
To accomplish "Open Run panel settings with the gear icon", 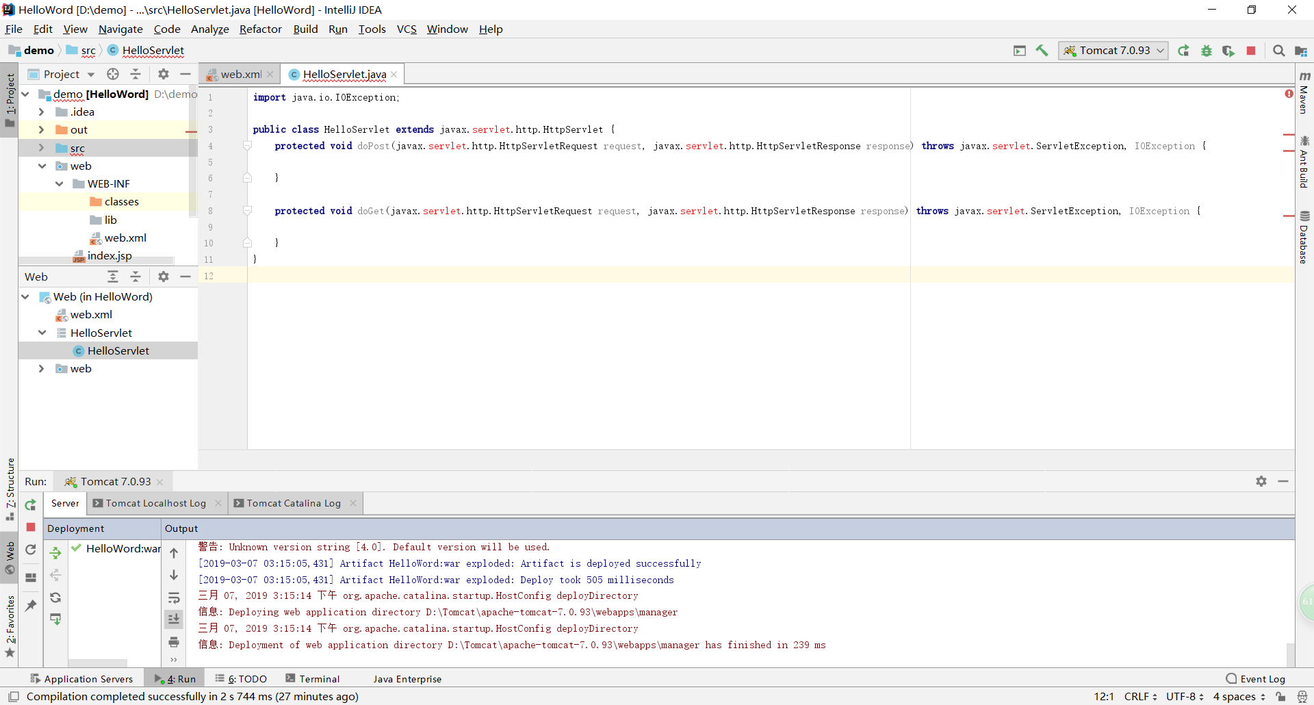I will 1261,481.
